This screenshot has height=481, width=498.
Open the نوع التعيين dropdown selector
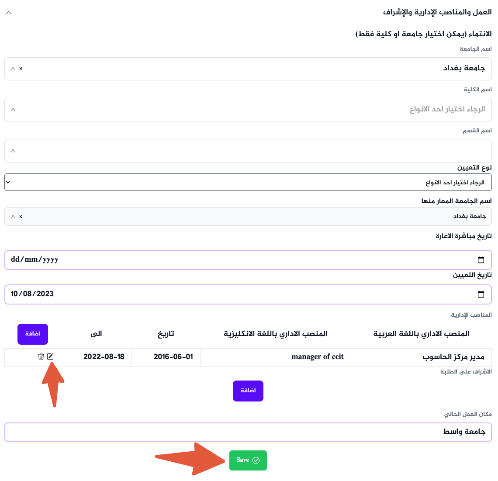(248, 182)
